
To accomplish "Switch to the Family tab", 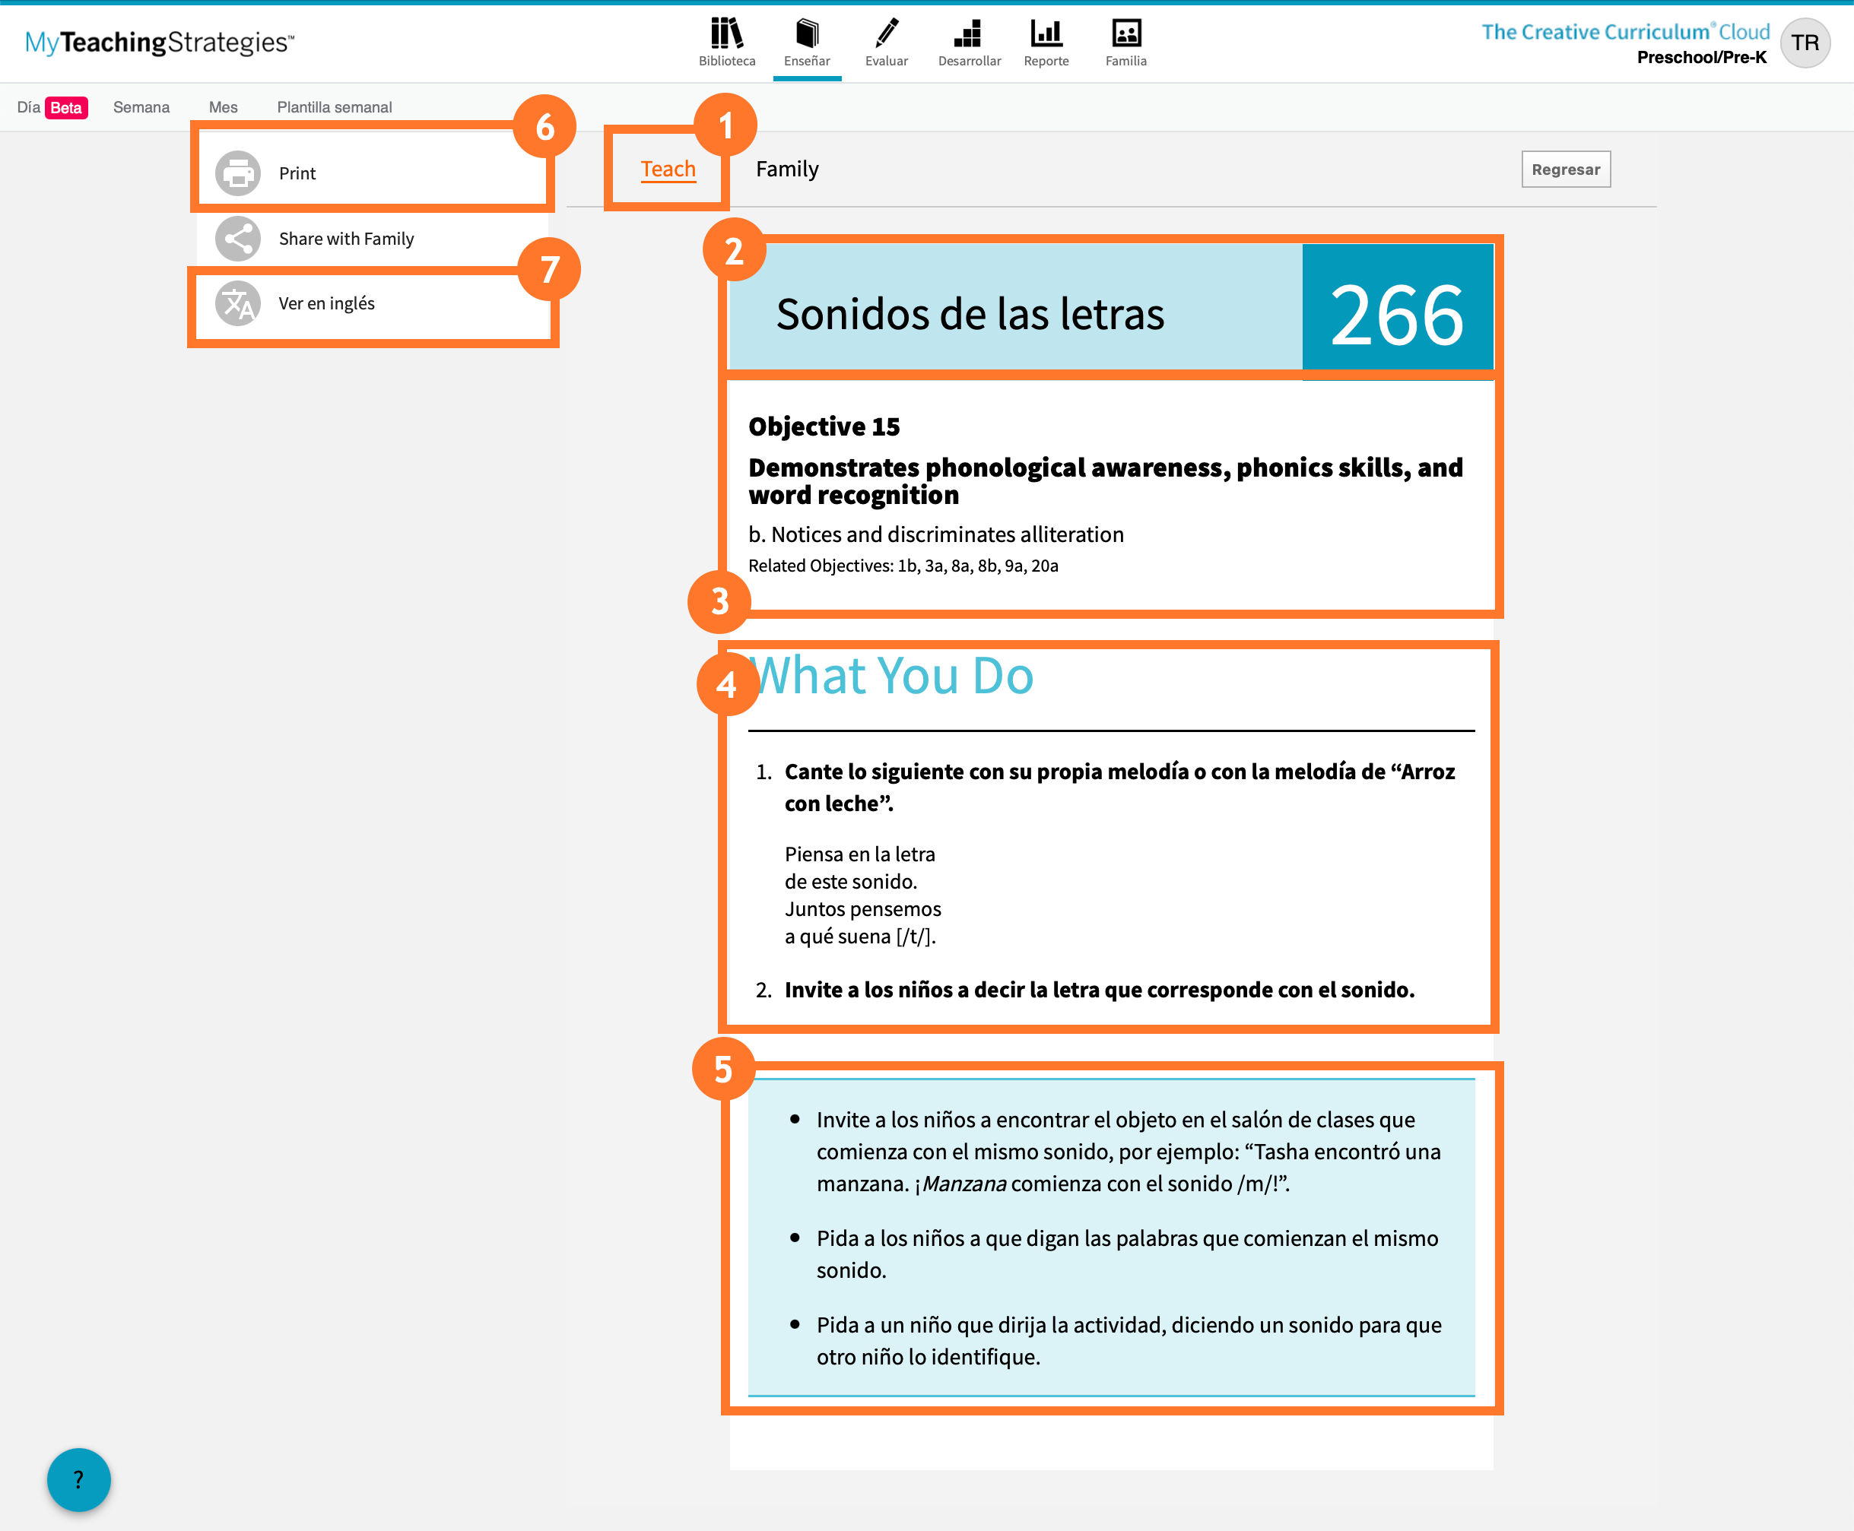I will pyautogui.click(x=787, y=169).
